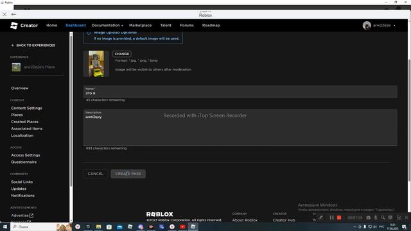
Task: Open Social Links in the sidebar
Action: point(22,182)
